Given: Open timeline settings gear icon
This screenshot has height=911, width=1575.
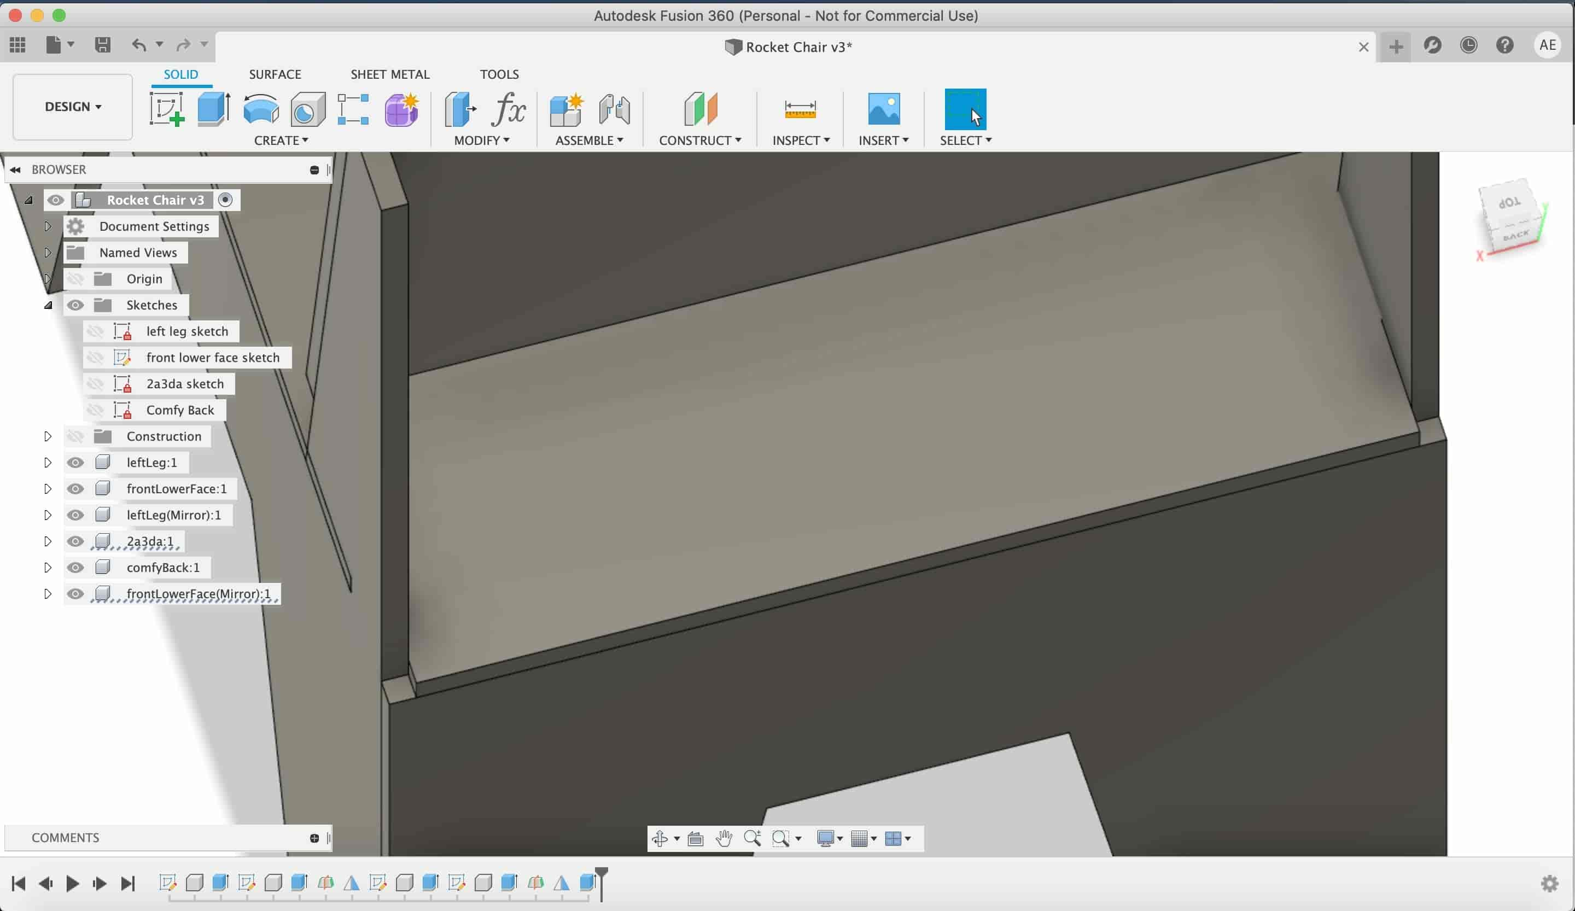Looking at the screenshot, I should click(1549, 883).
